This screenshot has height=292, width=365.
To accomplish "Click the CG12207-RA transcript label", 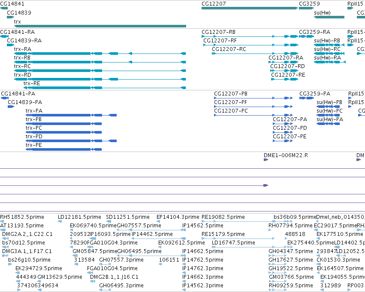I will [x=286, y=58].
